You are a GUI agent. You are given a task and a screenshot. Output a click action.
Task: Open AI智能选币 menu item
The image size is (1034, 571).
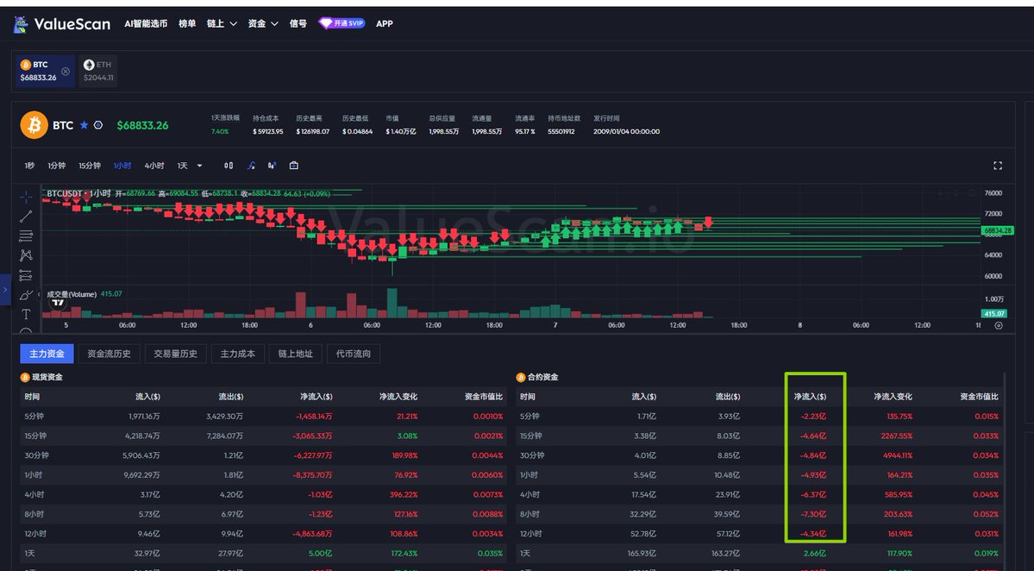[146, 24]
